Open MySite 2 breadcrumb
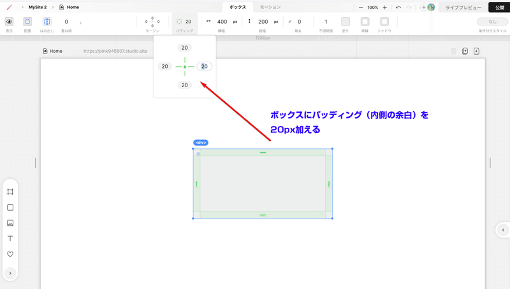Image resolution: width=510 pixels, height=289 pixels. 38,7
